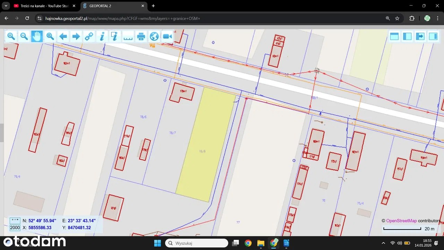The image size is (444, 250).
Task: Switch to the YouTube Studio tab
Action: click(x=41, y=6)
